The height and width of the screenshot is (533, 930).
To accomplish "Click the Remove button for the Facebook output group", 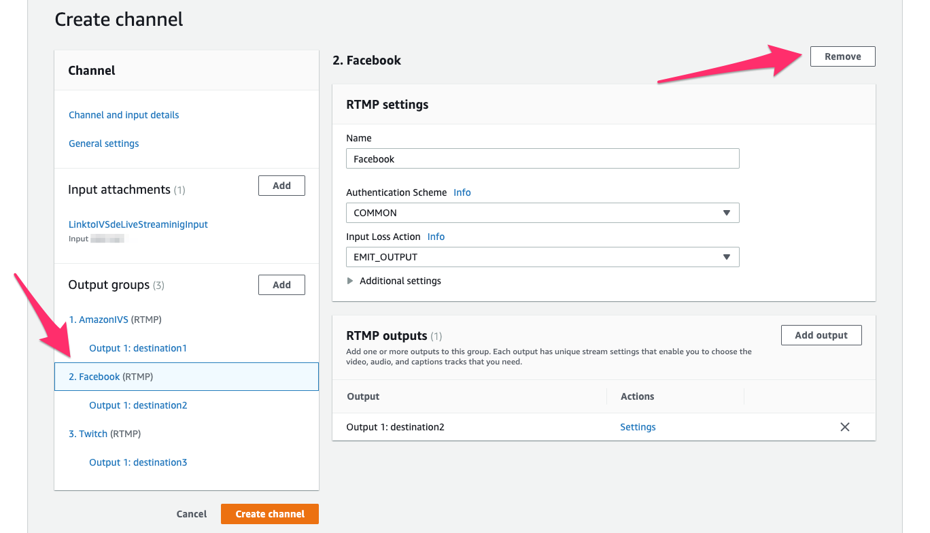I will 842,56.
